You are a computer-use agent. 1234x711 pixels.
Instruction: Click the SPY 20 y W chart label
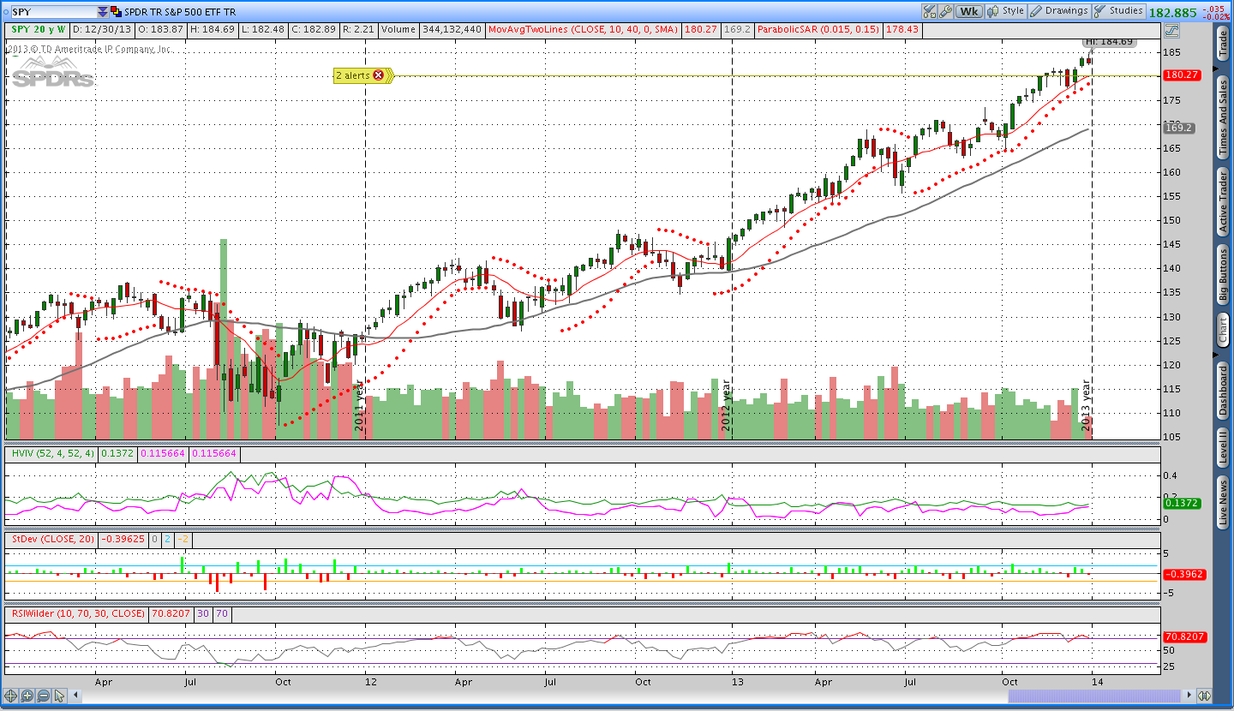click(38, 29)
